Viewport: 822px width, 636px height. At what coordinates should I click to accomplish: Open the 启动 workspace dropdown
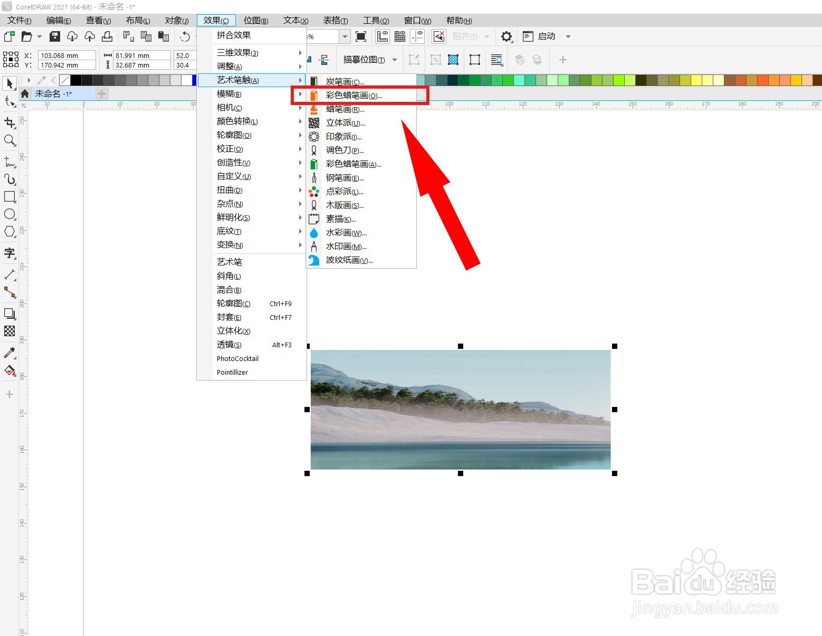568,36
